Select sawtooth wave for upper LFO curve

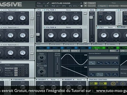coord(100,63)
